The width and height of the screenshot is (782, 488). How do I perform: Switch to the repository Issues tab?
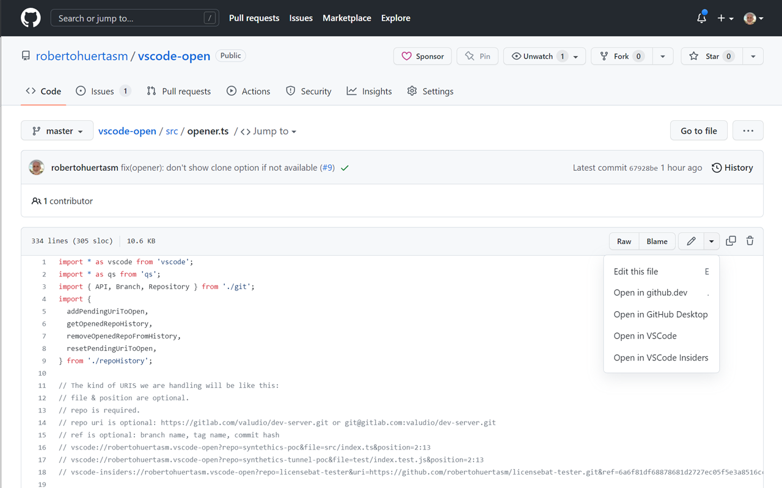click(103, 91)
